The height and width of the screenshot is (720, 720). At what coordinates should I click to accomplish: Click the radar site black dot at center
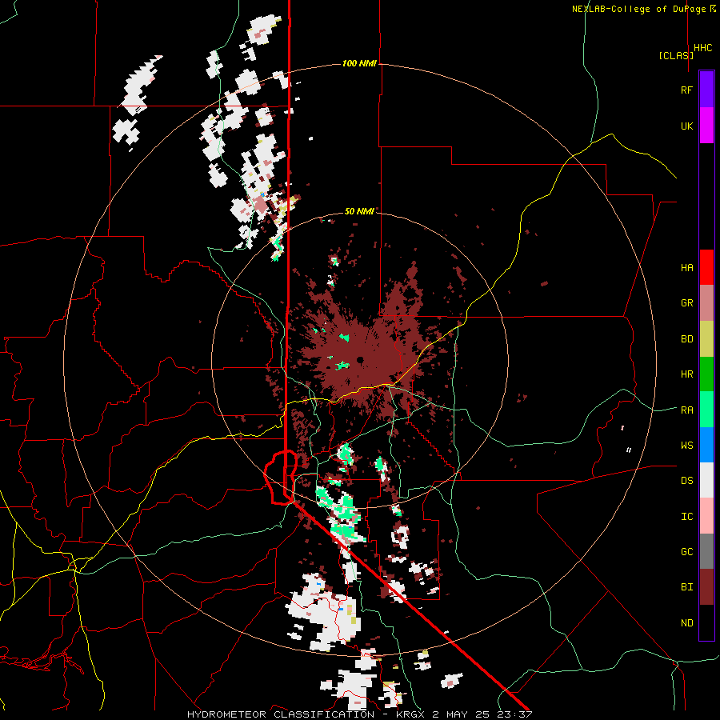[360, 359]
